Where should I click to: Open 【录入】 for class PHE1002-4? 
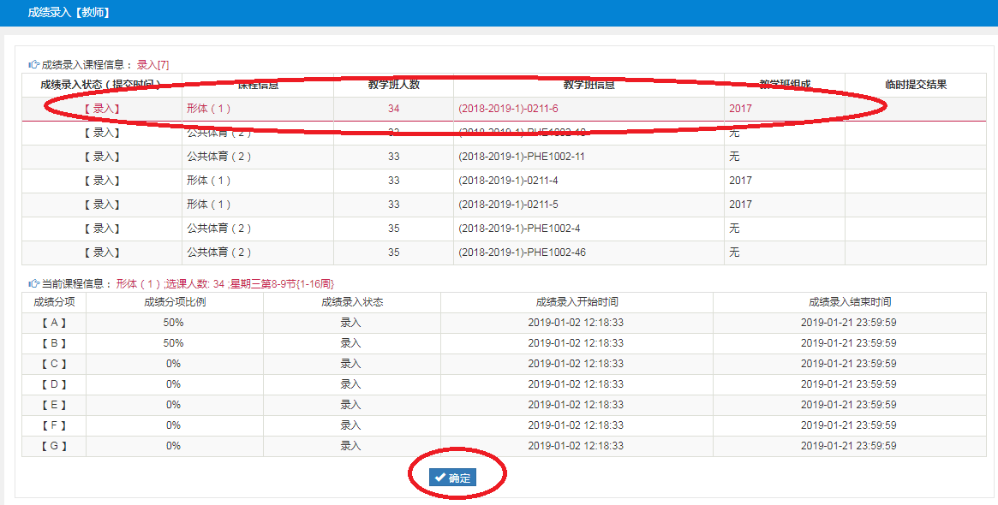point(102,229)
